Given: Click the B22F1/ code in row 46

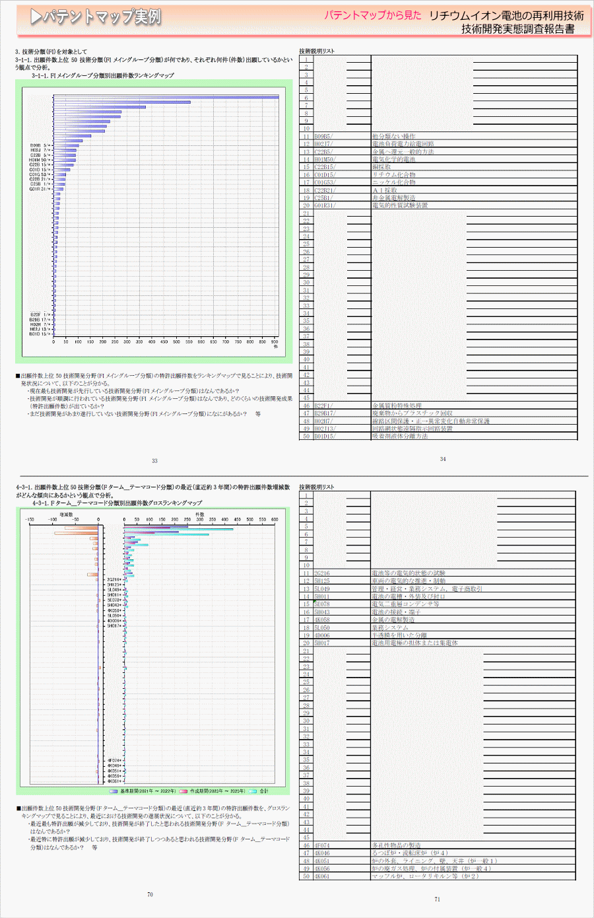Looking at the screenshot, I should coord(323,406).
